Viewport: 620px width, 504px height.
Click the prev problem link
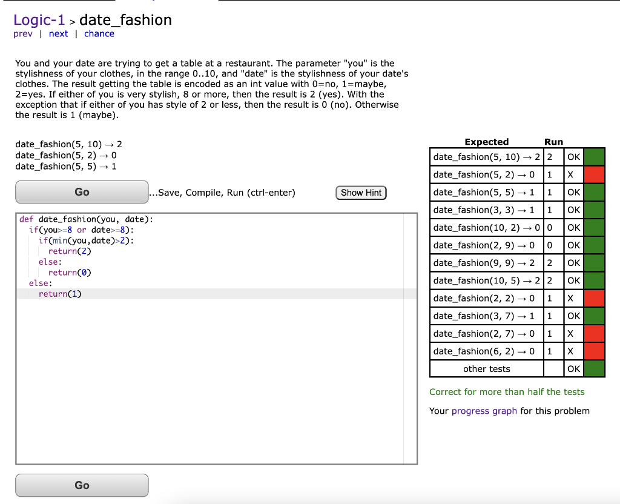point(22,33)
